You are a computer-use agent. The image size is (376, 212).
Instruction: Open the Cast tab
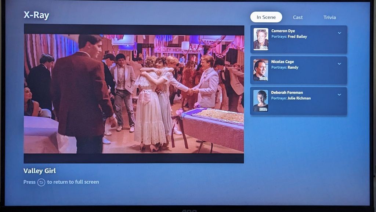(x=298, y=17)
